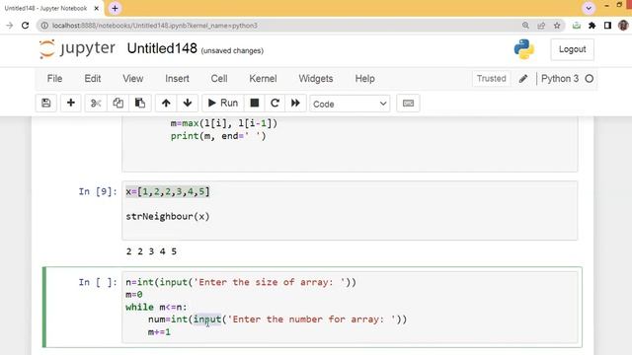632x355 pixels.
Task: Open the Kernel menu
Action: coord(263,79)
